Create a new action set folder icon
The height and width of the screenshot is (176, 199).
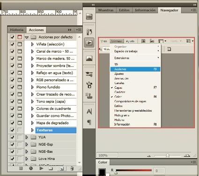(51, 168)
